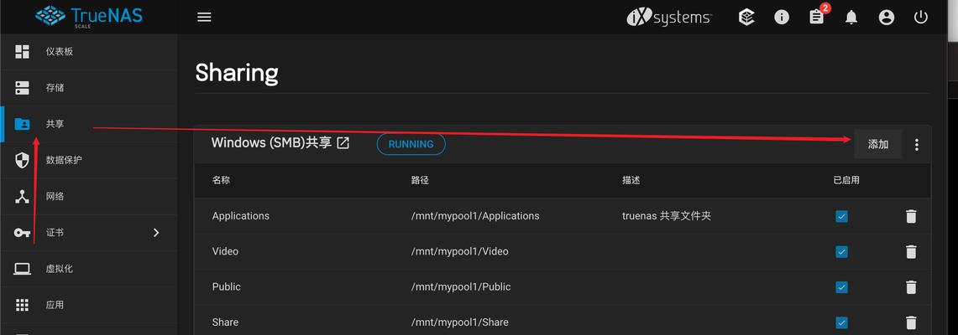
Task: Click path /mnt/mypool1/Applications
Action: tap(475, 215)
